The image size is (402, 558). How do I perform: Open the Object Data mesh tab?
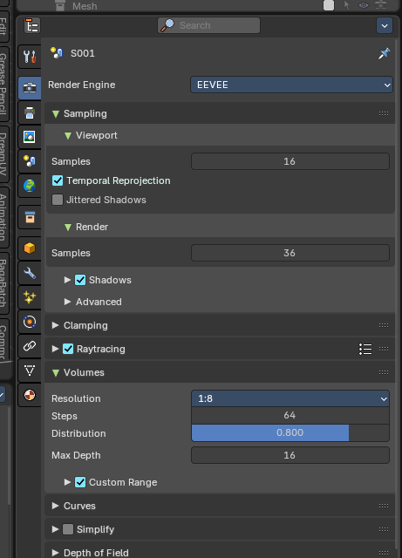click(x=30, y=371)
